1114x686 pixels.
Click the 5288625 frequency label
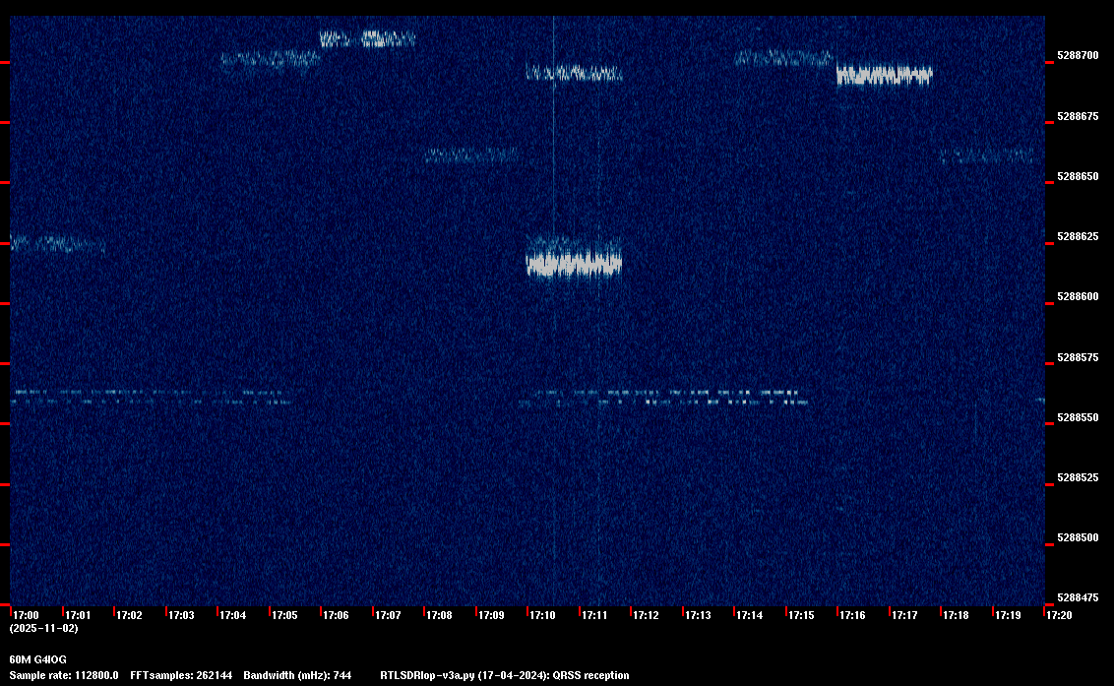(x=1078, y=236)
